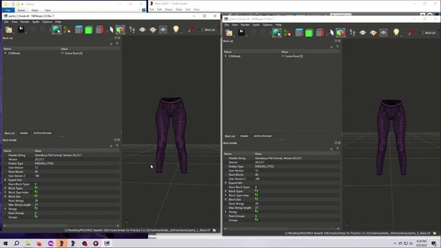This screenshot has height=248, width=441.
Task: Click the Flip view icon in pants_1_fixed window
Action: pos(111,30)
